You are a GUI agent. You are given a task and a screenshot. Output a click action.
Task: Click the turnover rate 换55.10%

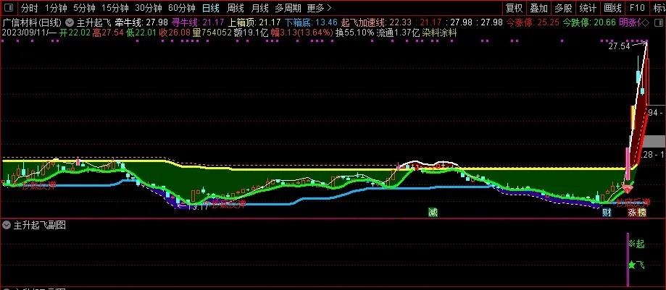point(354,33)
